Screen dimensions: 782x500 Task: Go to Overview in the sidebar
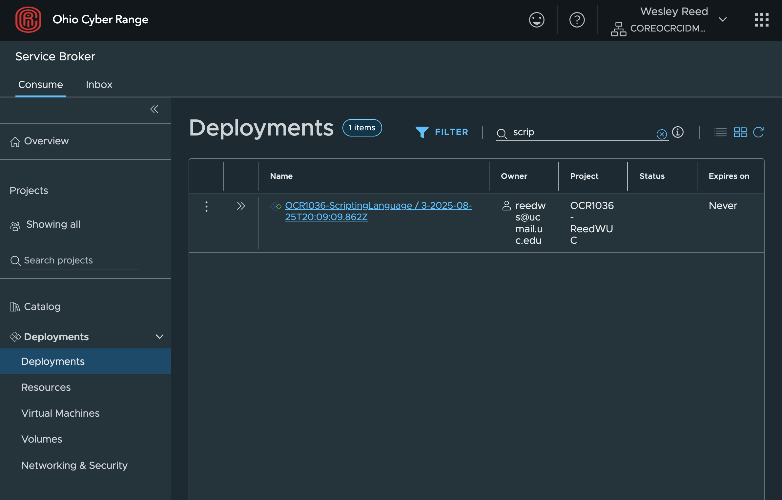39,141
